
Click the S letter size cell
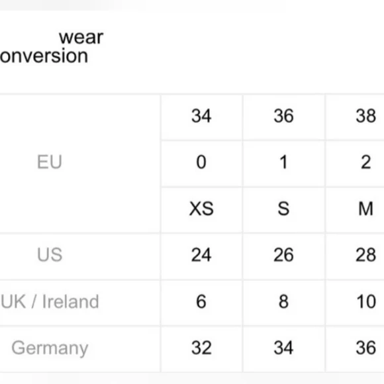pos(283,209)
